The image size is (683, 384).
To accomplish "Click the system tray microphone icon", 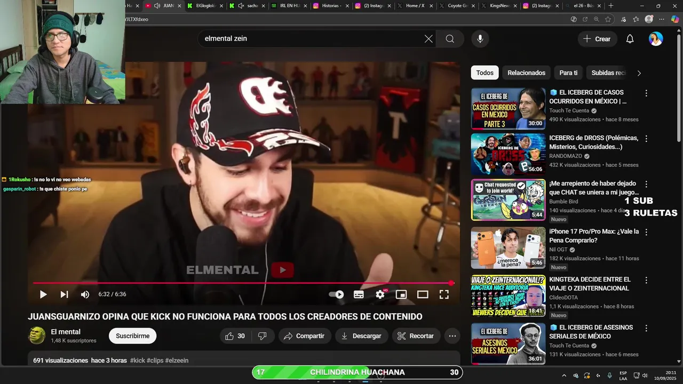I will pyautogui.click(x=609, y=375).
